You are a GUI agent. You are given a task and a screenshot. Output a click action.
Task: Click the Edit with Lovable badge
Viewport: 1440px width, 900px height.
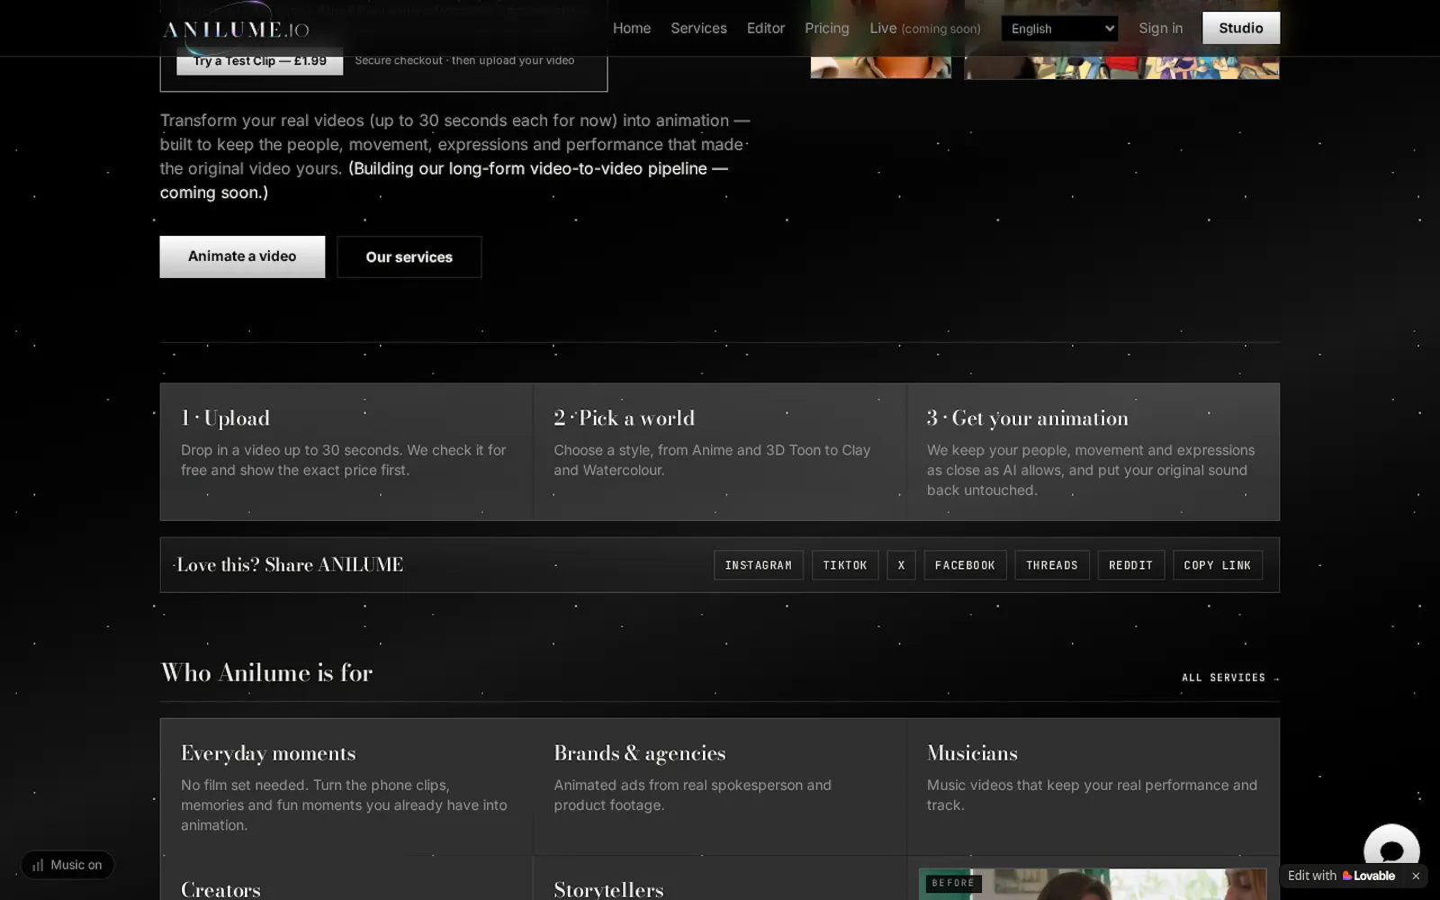click(1341, 876)
